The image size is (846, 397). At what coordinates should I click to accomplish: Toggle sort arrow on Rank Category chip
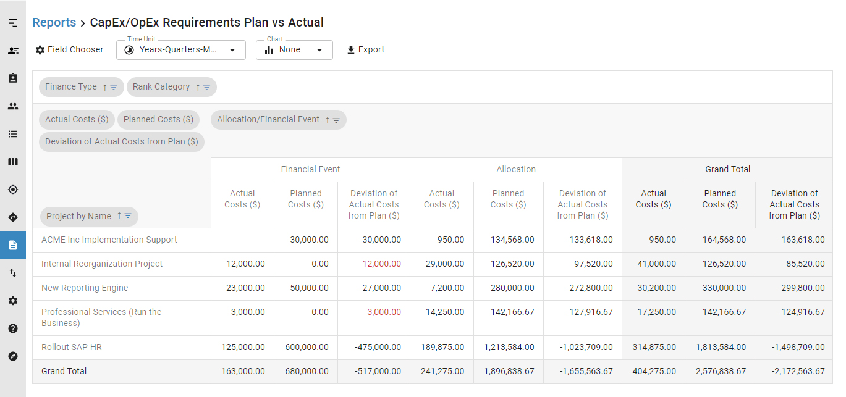[198, 87]
